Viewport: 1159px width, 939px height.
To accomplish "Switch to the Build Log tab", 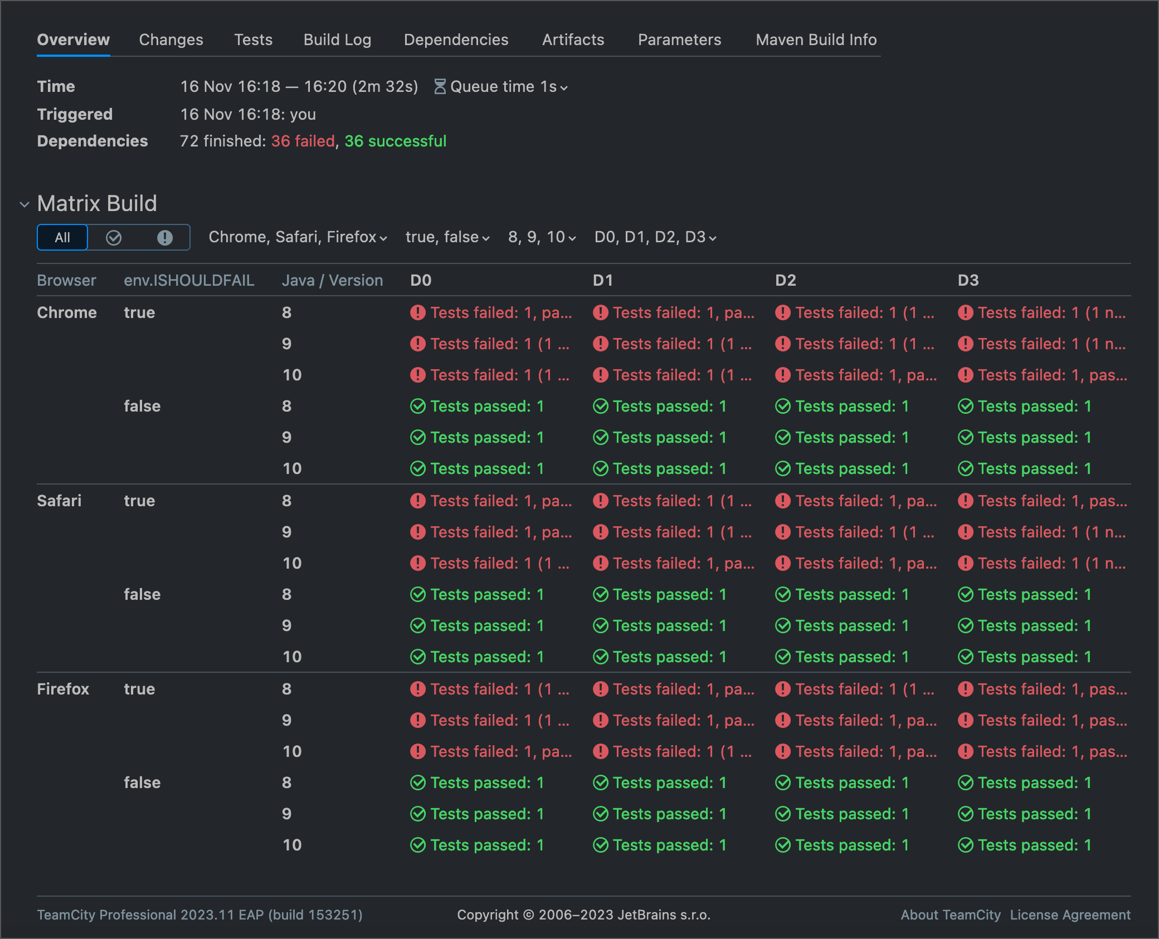I will coord(337,40).
